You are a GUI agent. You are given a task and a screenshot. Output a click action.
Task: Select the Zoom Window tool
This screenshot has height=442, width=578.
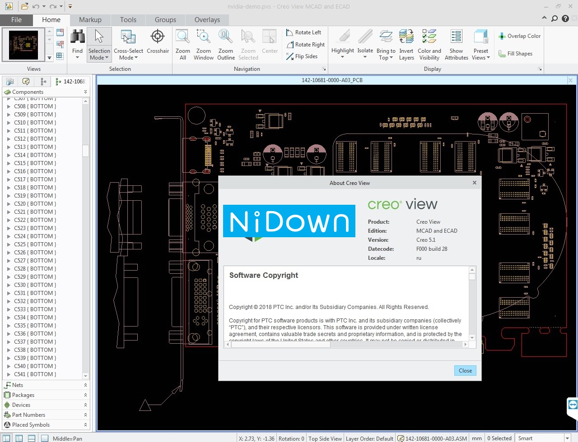tap(204, 45)
